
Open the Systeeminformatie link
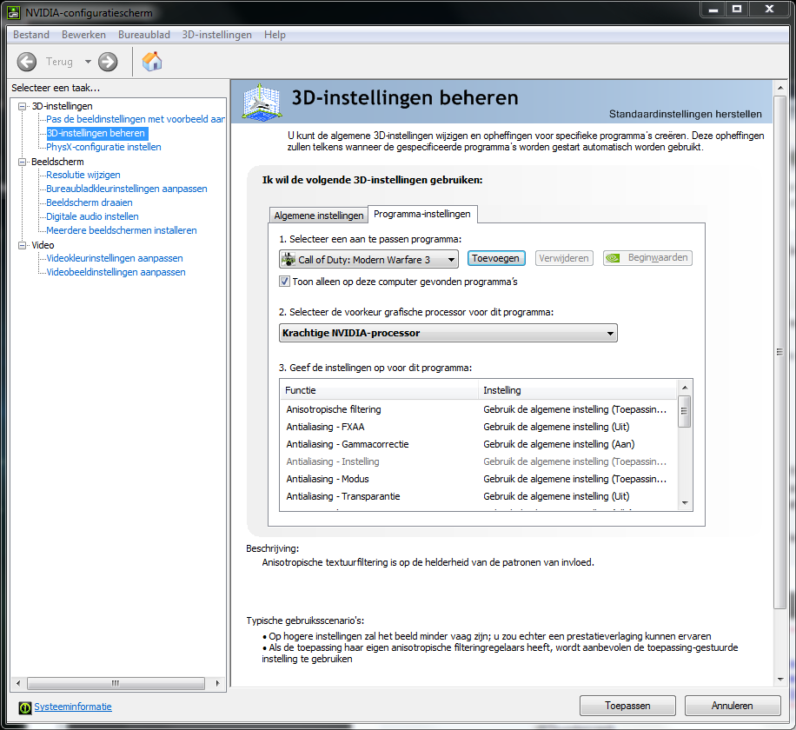click(x=73, y=707)
